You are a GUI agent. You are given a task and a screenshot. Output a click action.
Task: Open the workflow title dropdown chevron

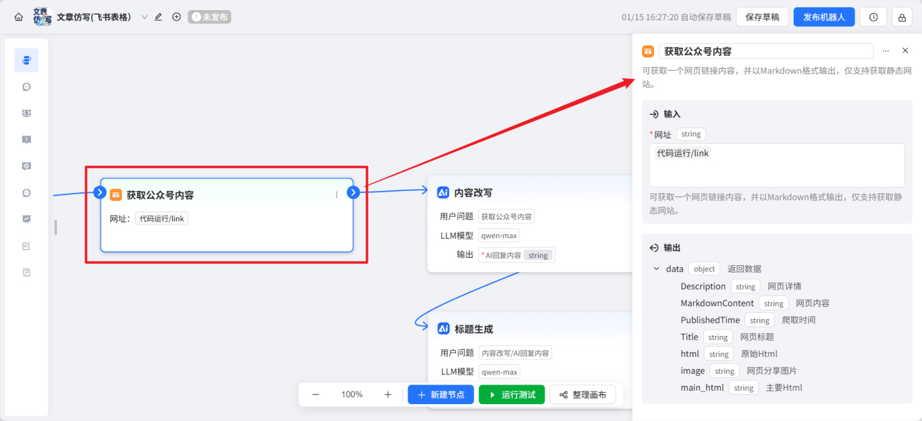(x=143, y=16)
